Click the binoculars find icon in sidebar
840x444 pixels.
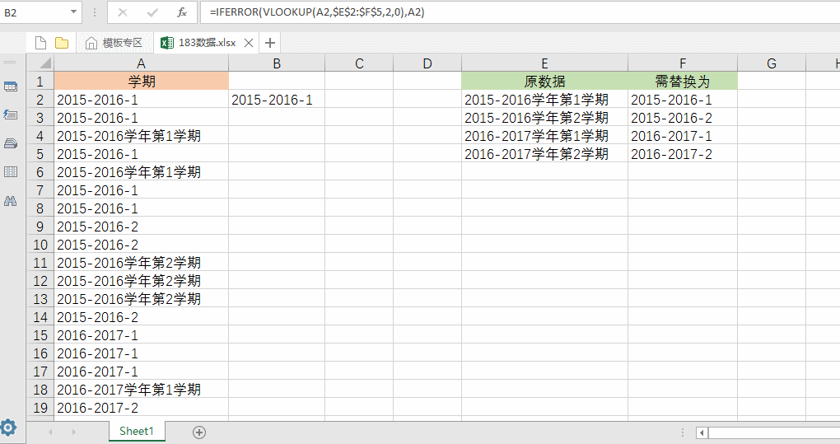pos(11,201)
